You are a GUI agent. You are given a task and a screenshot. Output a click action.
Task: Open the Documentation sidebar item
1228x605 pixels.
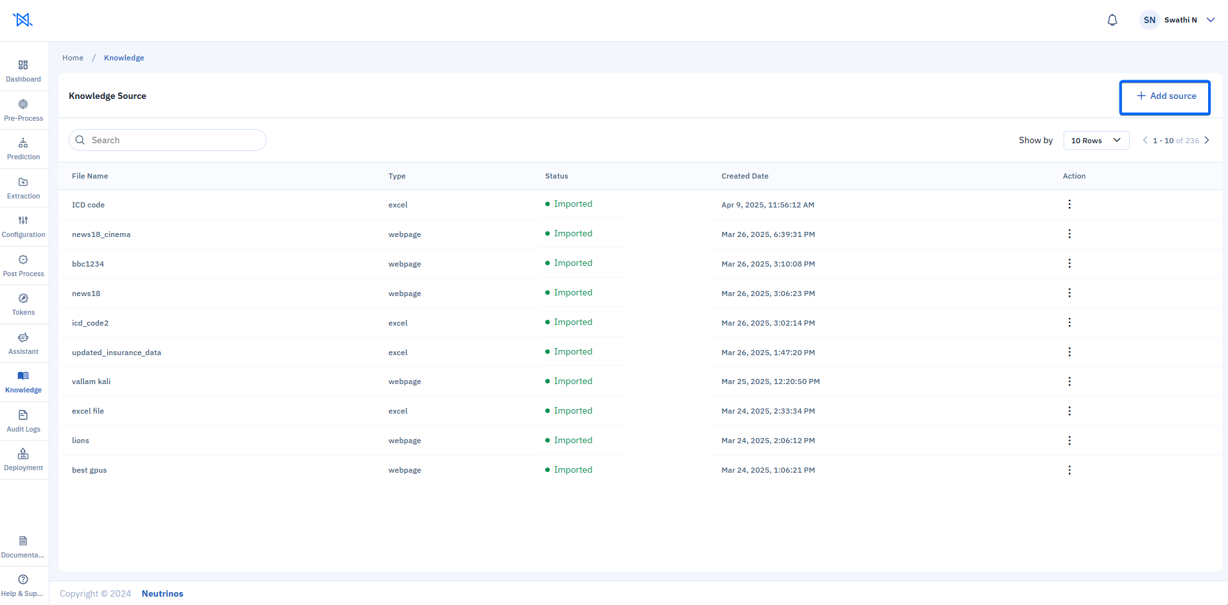(x=23, y=547)
